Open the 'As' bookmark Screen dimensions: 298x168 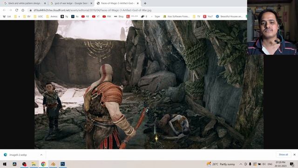[x=75, y=17]
